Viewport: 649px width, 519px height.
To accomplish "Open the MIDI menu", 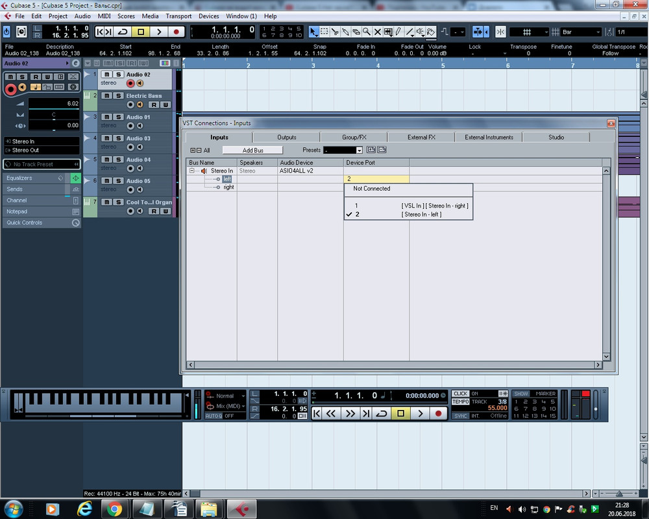I will click(104, 16).
